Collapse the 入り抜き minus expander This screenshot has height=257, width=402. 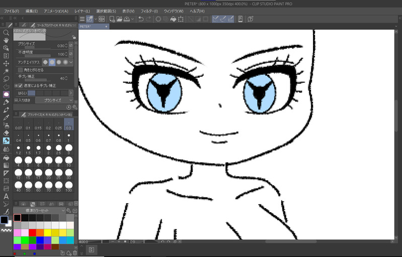(x=16, y=100)
